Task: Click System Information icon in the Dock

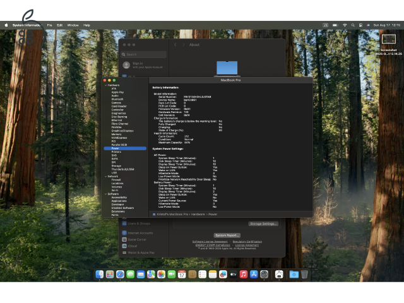Action: pos(279,275)
